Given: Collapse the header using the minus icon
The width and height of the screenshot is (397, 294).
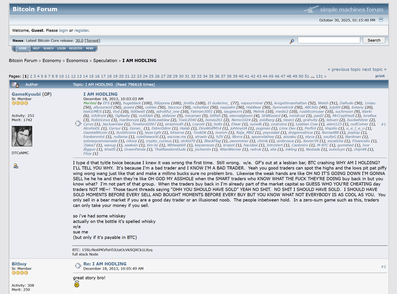Looking at the screenshot, I should (x=381, y=19).
